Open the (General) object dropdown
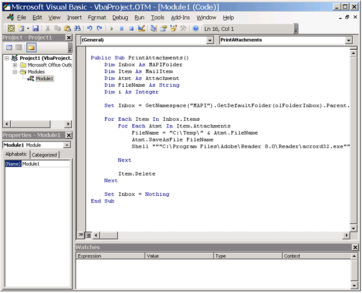 pos(210,40)
